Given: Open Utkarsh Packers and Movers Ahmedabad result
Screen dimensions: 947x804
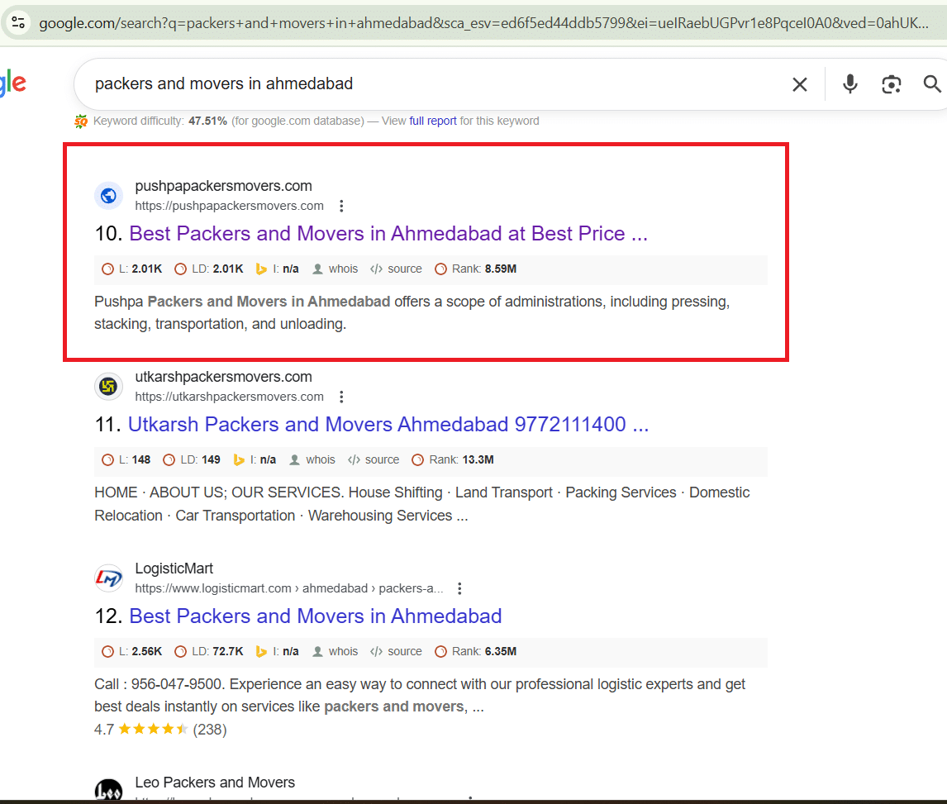Looking at the screenshot, I should pyautogui.click(x=388, y=425).
